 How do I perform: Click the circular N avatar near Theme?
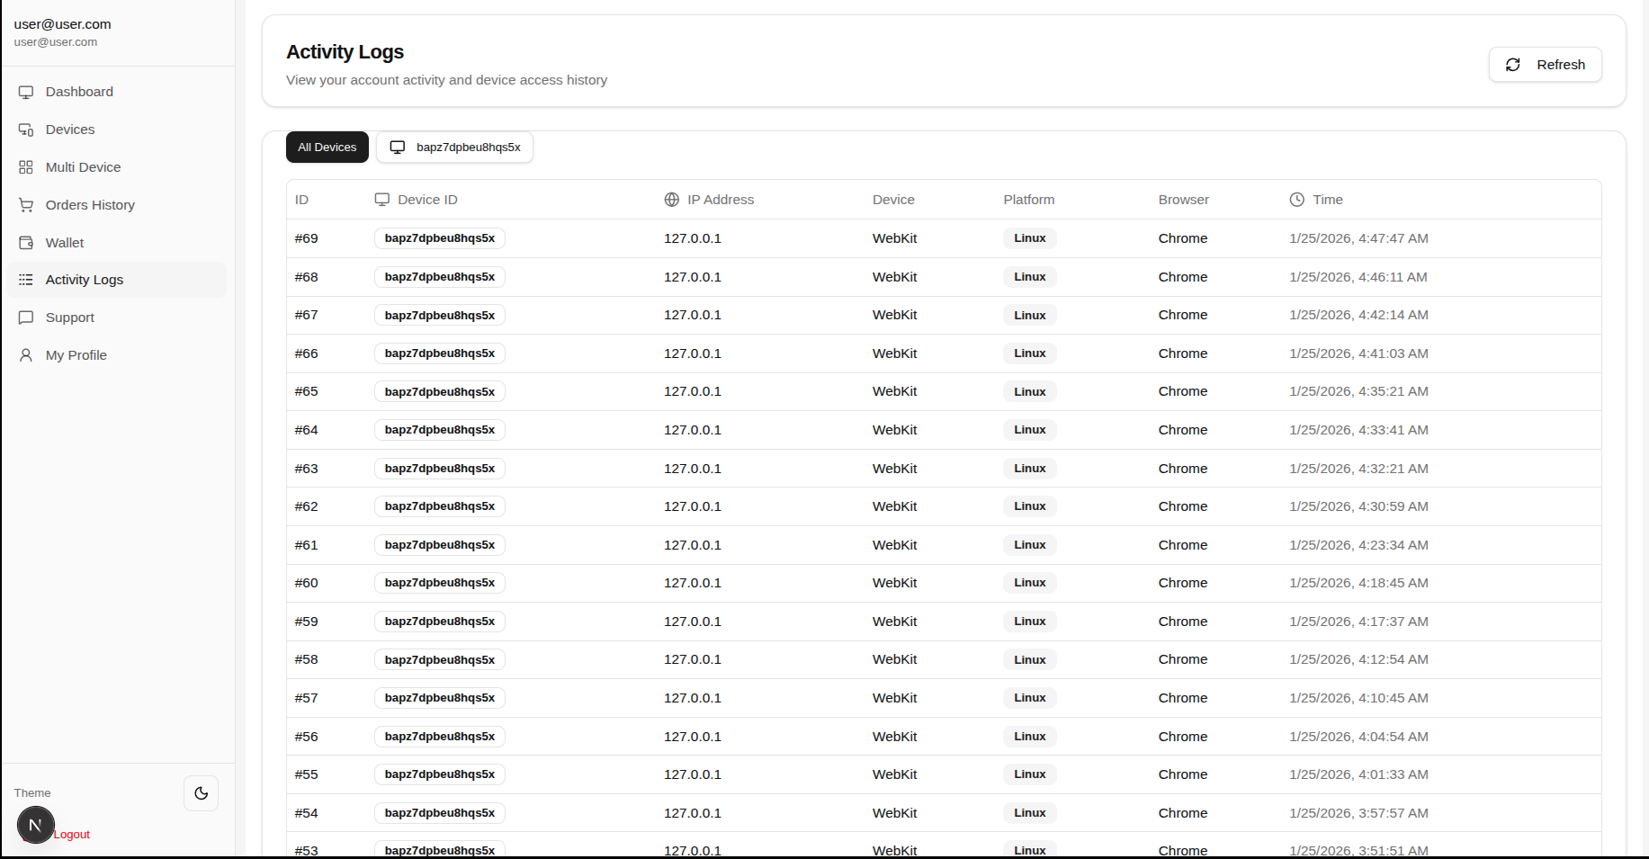pyautogui.click(x=35, y=825)
